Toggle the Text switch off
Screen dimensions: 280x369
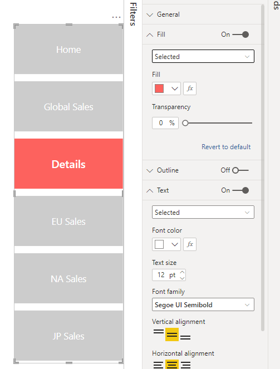coord(240,190)
